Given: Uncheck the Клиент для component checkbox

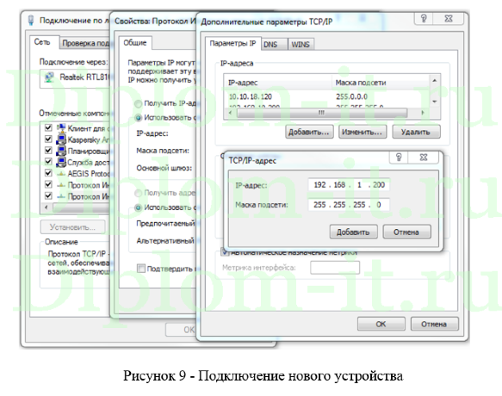Looking at the screenshot, I should 48,127.
